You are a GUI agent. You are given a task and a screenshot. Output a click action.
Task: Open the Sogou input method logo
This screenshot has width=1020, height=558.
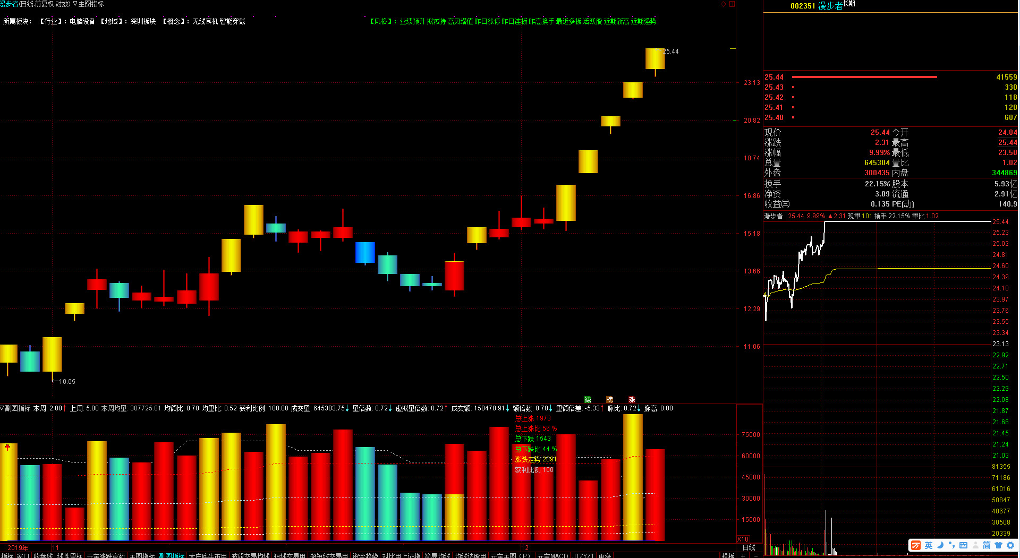[x=916, y=545]
